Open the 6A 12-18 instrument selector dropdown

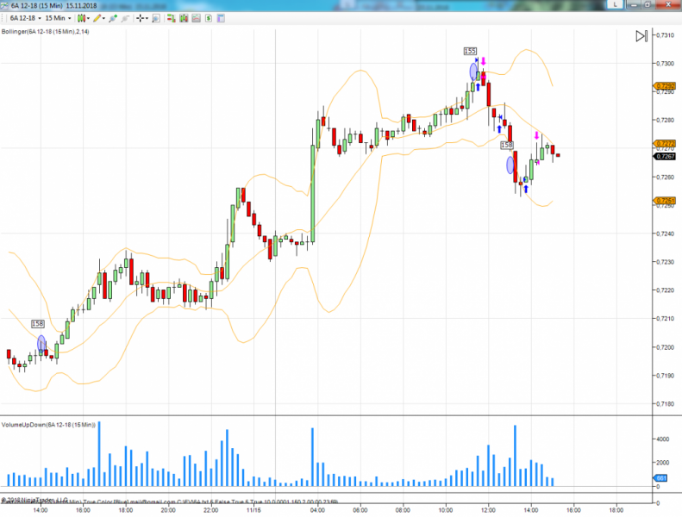[x=26, y=18]
